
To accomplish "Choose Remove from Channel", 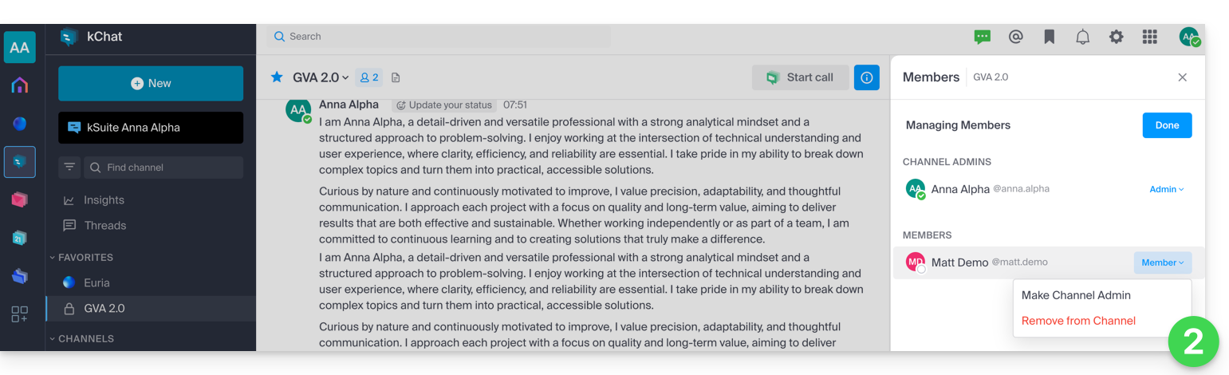I will coord(1078,321).
